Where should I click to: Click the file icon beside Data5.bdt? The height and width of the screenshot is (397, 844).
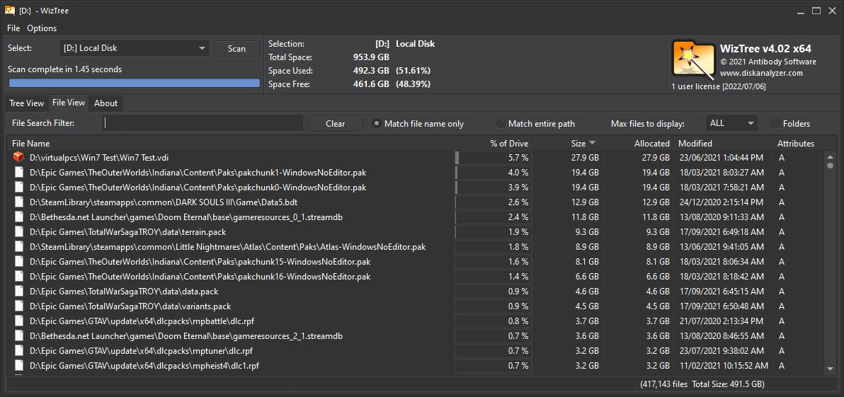[18, 202]
